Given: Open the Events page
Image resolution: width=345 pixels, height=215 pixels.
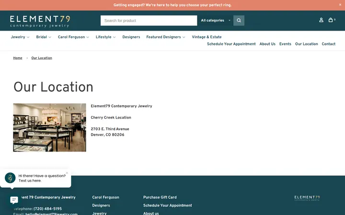Looking at the screenshot, I should (x=285, y=44).
